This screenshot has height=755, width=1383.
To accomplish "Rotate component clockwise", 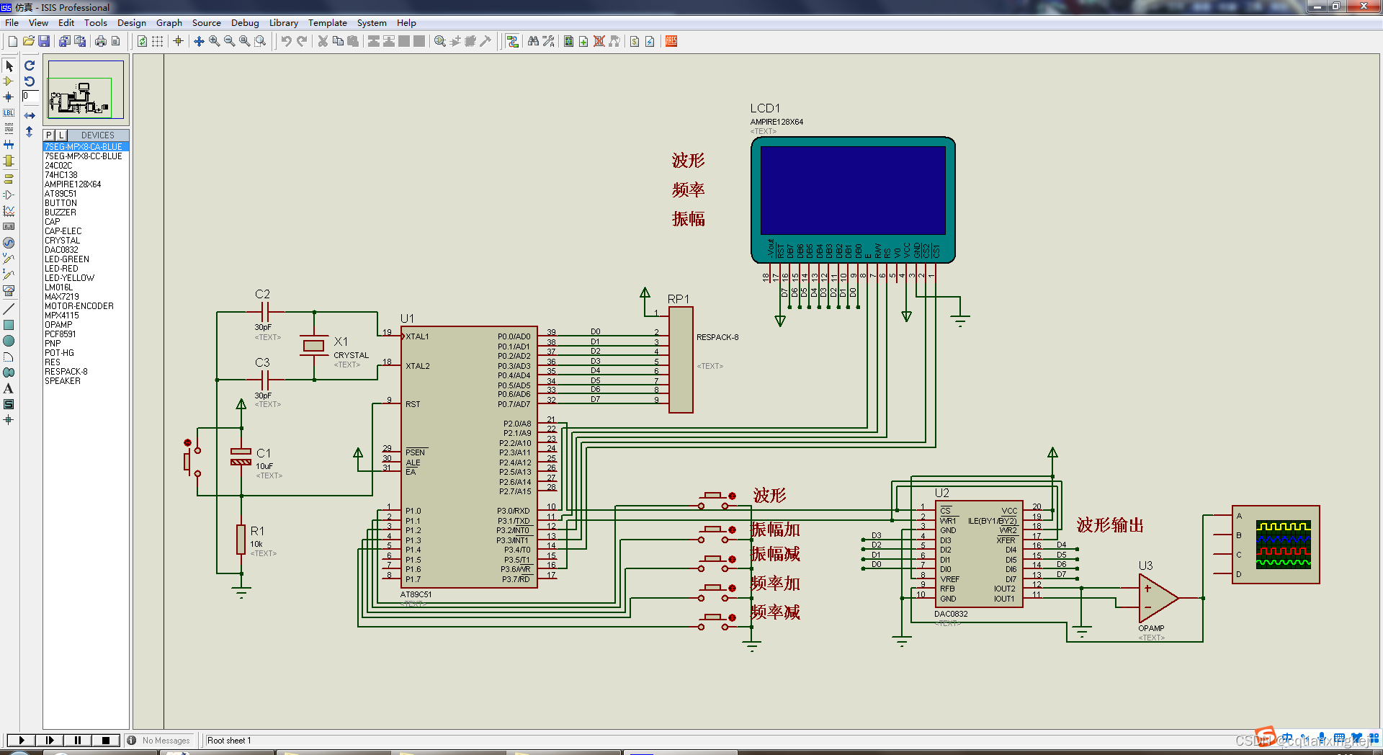I will (x=30, y=66).
